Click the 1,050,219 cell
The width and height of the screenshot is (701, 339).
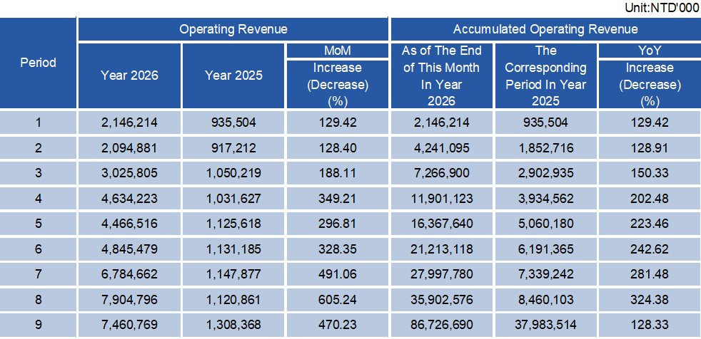pos(234,173)
